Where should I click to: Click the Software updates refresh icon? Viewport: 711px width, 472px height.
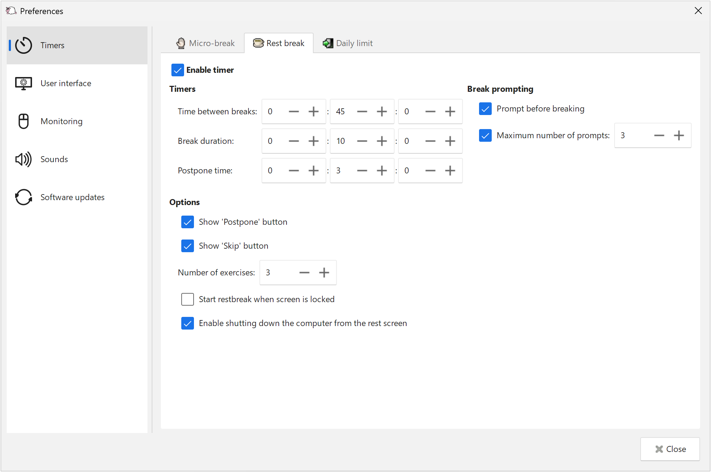click(x=24, y=197)
